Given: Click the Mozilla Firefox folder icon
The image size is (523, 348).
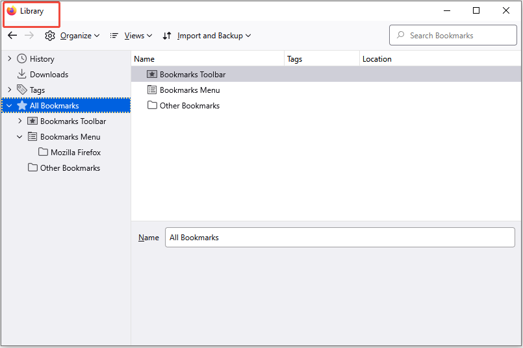Looking at the screenshot, I should click(x=43, y=152).
